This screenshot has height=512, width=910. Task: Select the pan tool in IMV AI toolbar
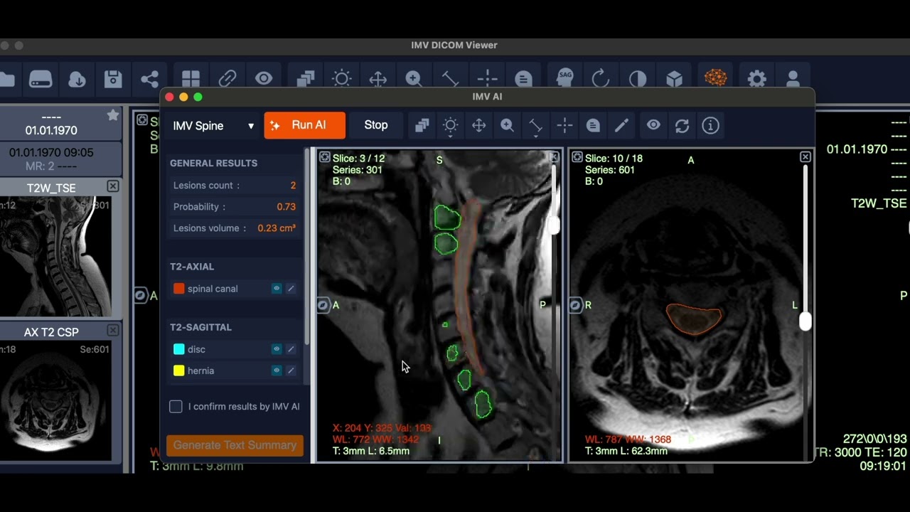coord(479,126)
